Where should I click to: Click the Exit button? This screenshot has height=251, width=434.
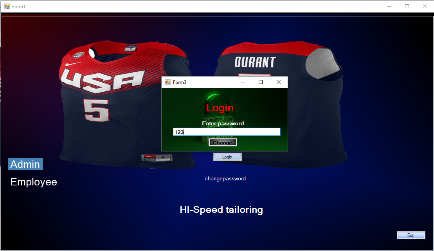click(411, 235)
